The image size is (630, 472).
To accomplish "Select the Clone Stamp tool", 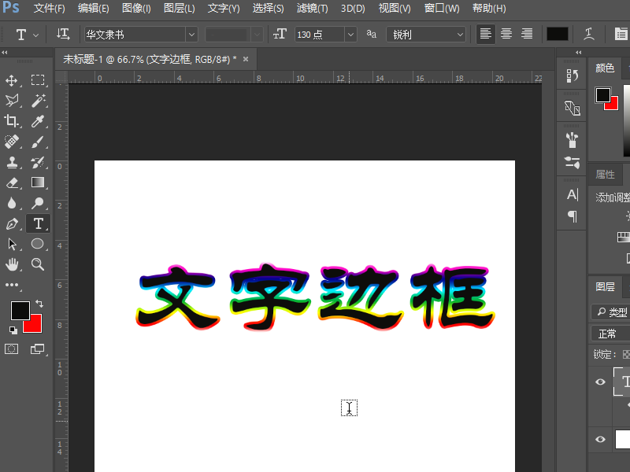I will click(x=13, y=163).
